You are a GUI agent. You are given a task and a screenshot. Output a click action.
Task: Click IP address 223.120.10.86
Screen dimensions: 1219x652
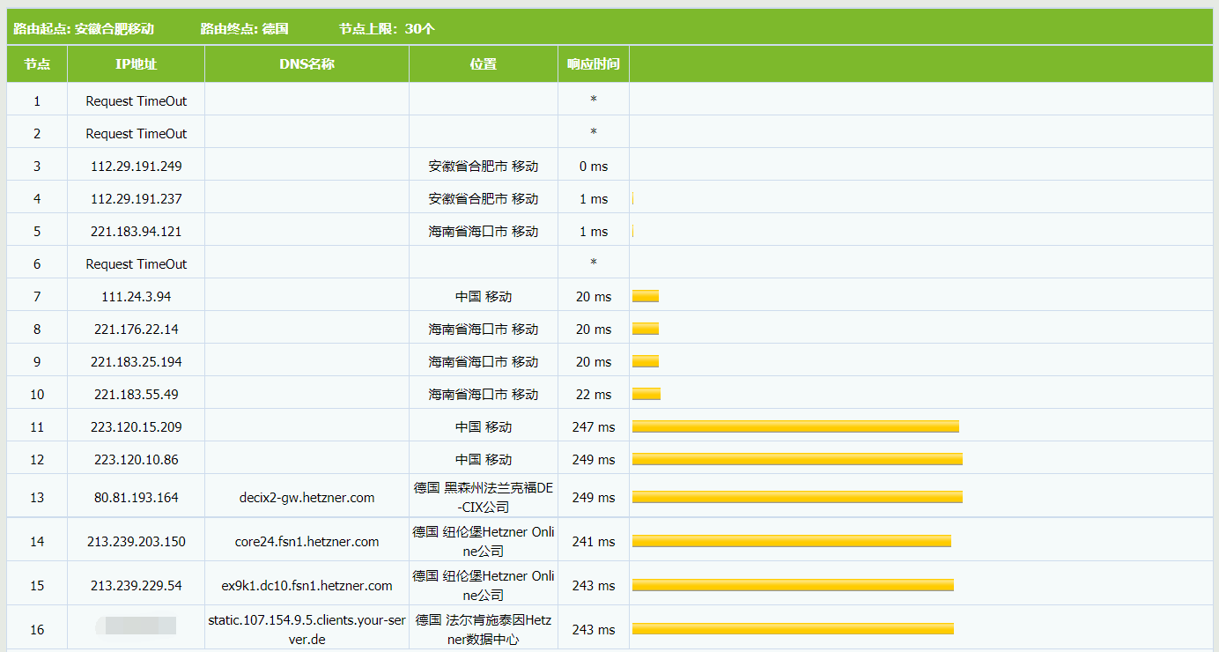tap(137, 459)
